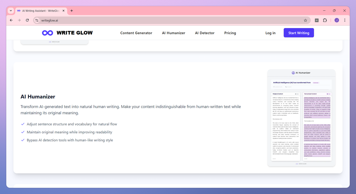Reload the writeglow.ai page

[27, 20]
